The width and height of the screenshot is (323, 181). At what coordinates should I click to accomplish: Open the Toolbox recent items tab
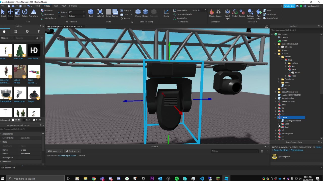coord(27,31)
